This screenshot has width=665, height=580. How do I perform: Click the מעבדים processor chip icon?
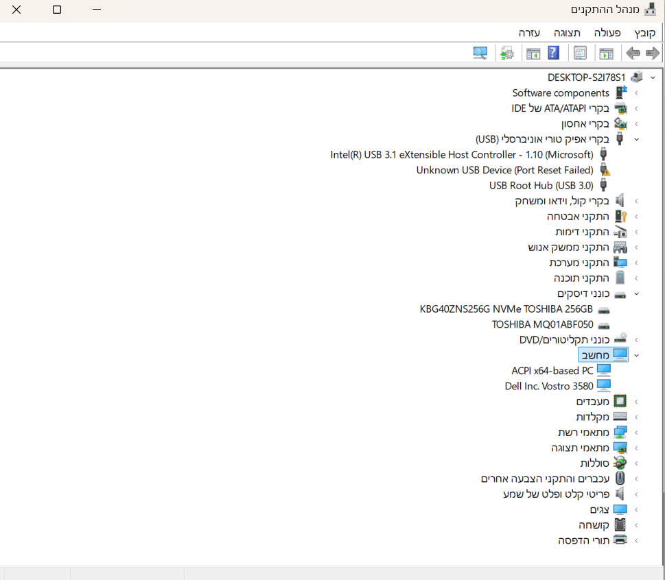tap(620, 401)
